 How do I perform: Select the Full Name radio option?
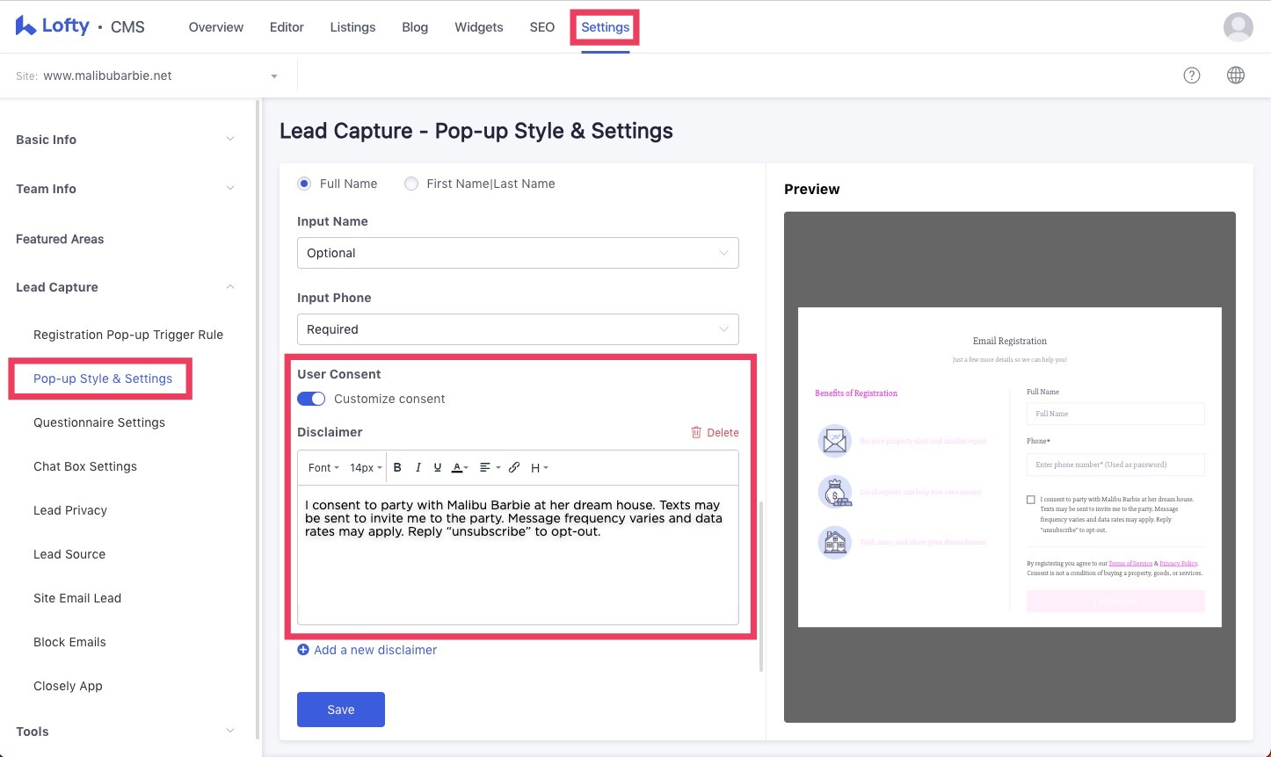(x=304, y=184)
